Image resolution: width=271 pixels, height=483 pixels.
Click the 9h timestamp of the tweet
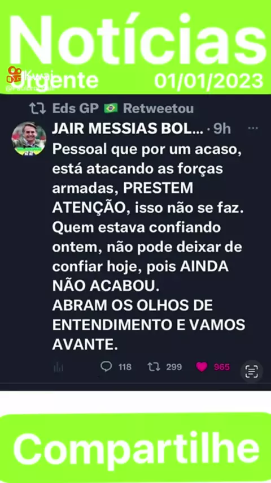tap(222, 129)
